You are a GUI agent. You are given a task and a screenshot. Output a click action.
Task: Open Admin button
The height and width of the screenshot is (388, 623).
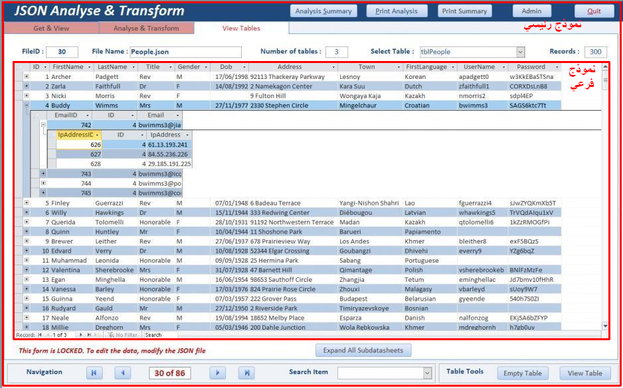tap(531, 11)
